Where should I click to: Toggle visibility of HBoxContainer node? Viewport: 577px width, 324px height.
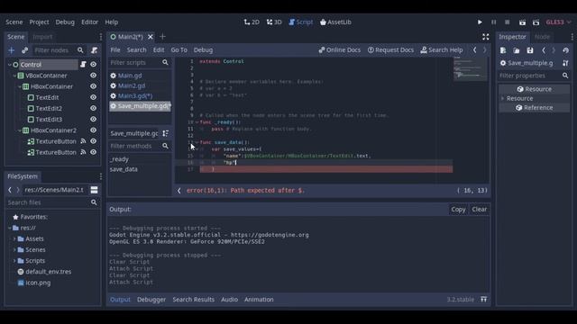point(94,86)
